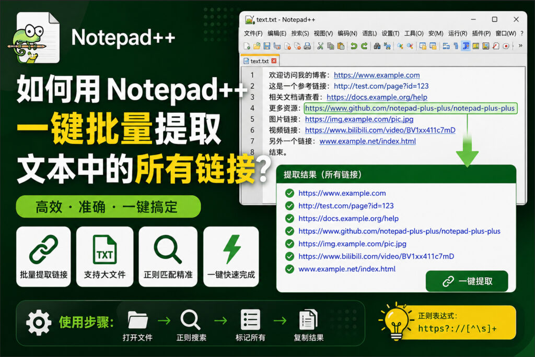Toggle the Word Wrap toolbar icon
The width and height of the screenshot is (535, 357).
(x=446, y=46)
